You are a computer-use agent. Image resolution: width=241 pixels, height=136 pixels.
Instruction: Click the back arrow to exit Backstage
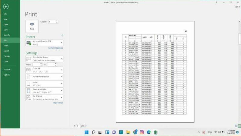[x=6, y=7]
